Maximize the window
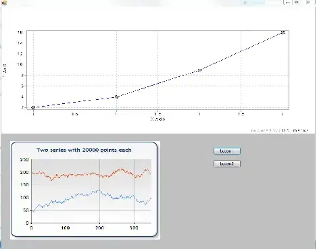This screenshot has height=249, width=317. [297, 2]
